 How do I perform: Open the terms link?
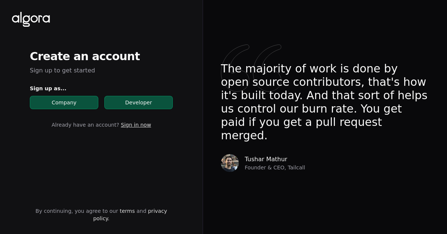click(x=127, y=211)
